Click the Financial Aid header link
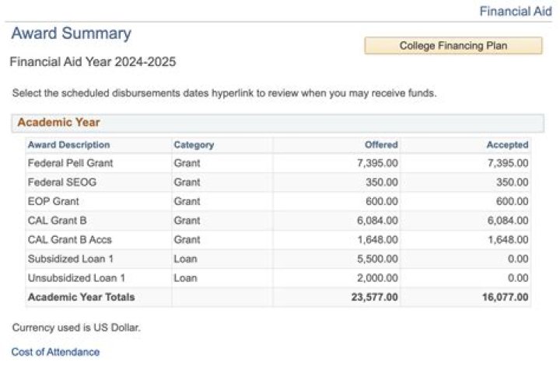 coord(516,11)
